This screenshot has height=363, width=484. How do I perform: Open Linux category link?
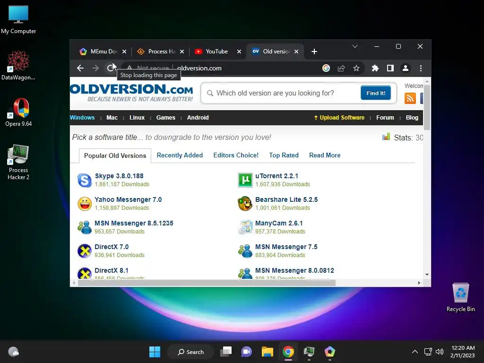pos(137,118)
